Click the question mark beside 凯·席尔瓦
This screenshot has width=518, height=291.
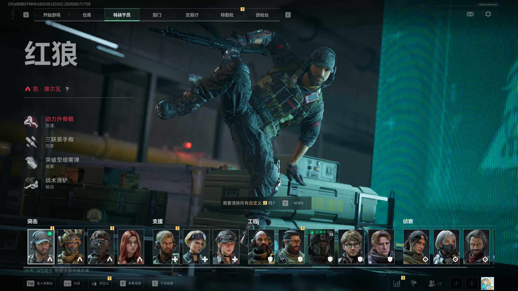67,89
